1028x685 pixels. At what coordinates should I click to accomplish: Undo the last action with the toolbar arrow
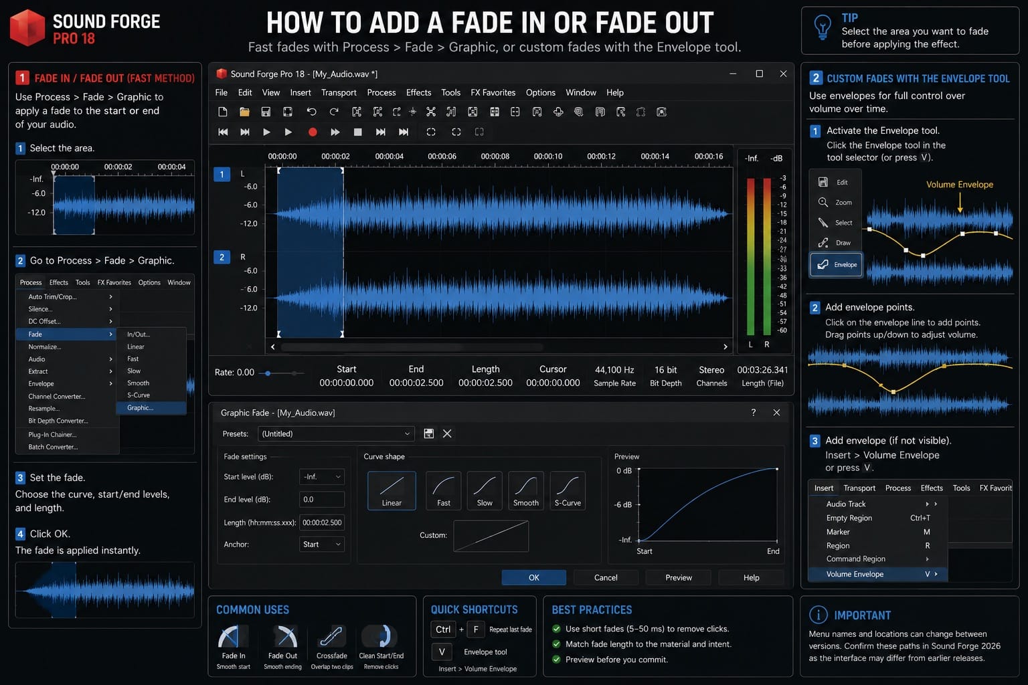tap(311, 112)
